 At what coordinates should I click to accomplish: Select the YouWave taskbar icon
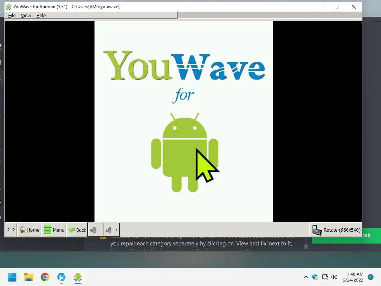(x=78, y=277)
